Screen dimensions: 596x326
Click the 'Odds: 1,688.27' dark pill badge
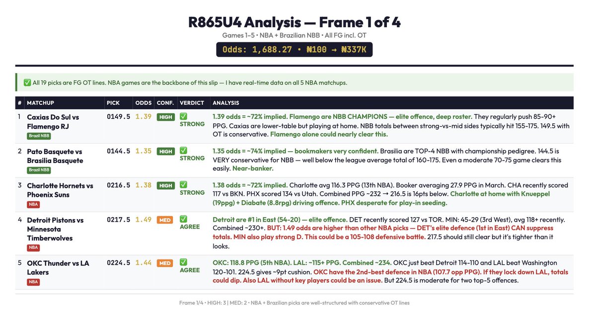coord(294,50)
